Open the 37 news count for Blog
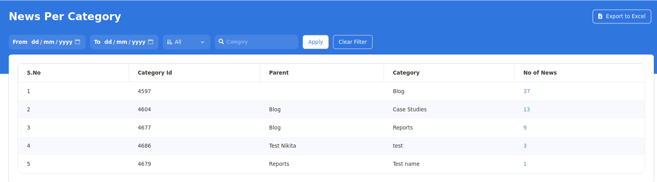 [526, 91]
